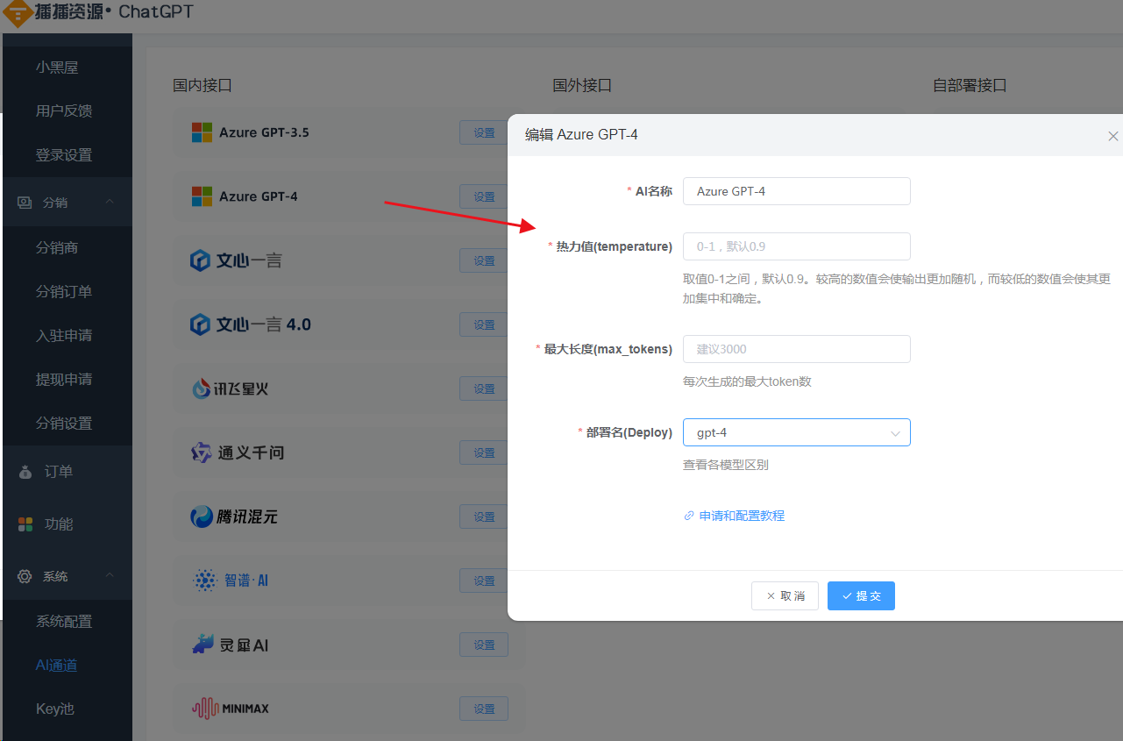
Task: Click the 分销 sidebar icon
Action: [x=25, y=203]
